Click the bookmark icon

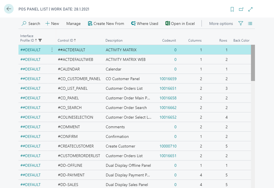tap(232, 9)
